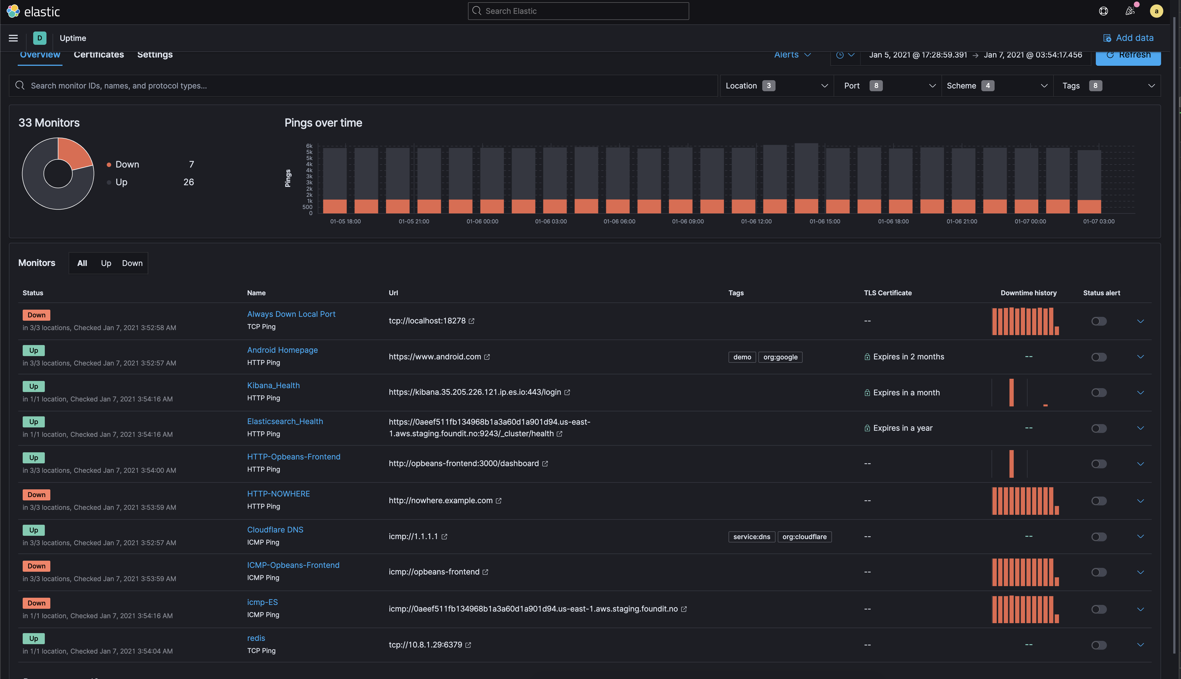Image resolution: width=1181 pixels, height=679 pixels.
Task: Toggle status alert for redis monitor
Action: (1099, 646)
